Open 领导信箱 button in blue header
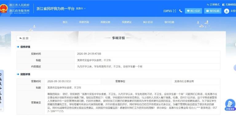This screenshot has height=117, width=236. coord(213,11)
